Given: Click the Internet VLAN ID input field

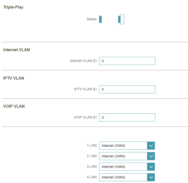Looking at the screenshot, I should click(127, 61).
